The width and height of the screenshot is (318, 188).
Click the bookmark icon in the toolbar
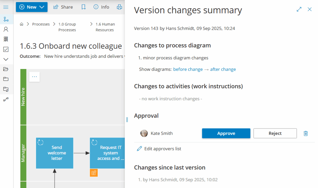coord(83,7)
